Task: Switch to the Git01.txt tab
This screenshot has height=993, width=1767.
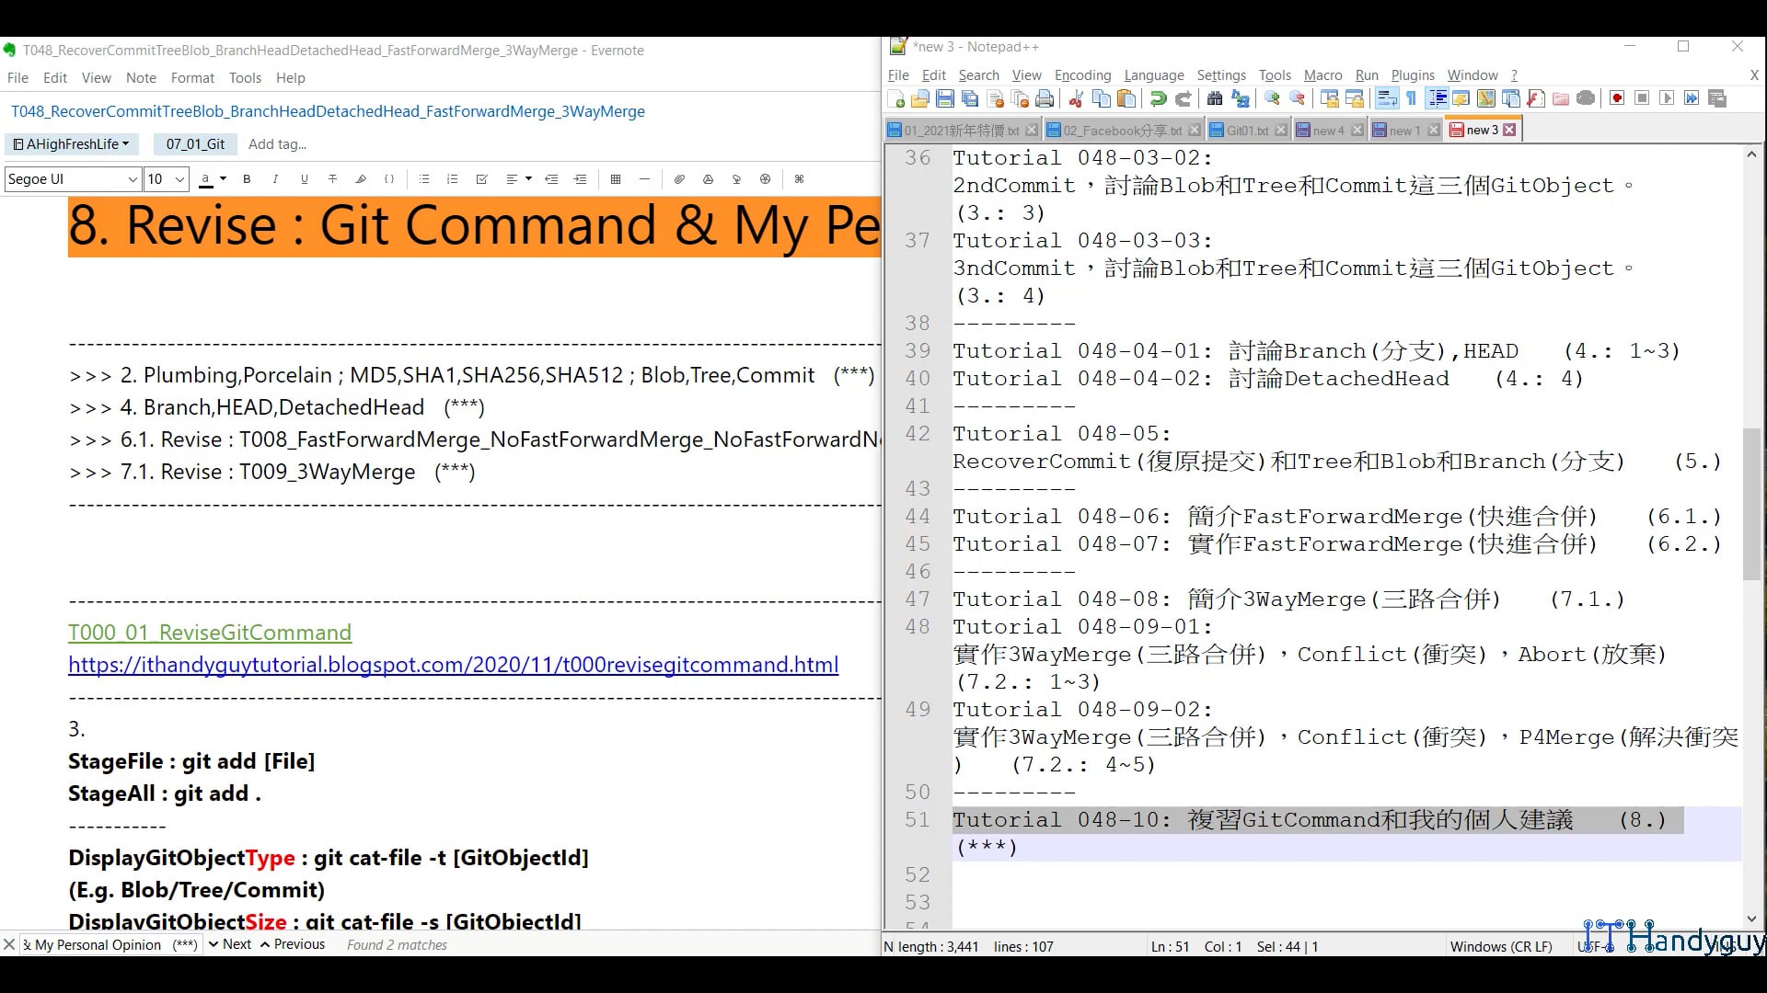Action: [1247, 130]
